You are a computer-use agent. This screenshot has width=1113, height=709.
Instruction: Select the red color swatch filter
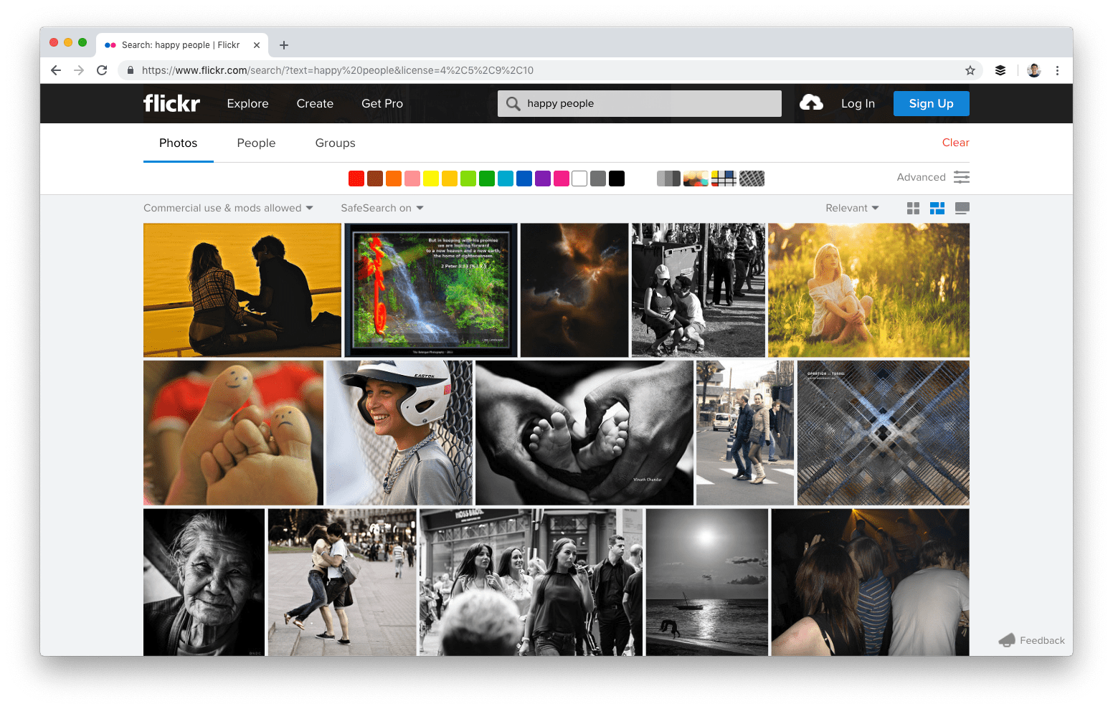point(356,178)
